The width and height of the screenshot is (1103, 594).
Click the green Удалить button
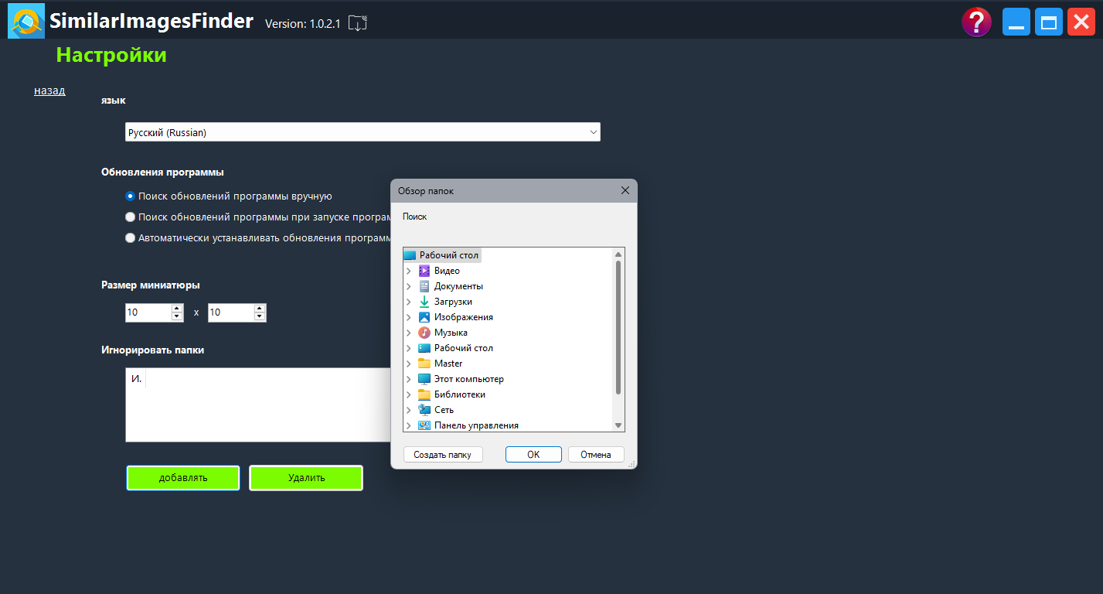306,478
